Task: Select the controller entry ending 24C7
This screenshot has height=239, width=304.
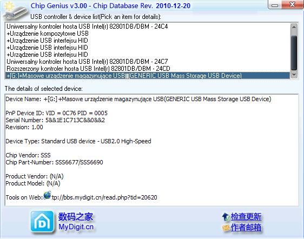Action: click(x=148, y=62)
